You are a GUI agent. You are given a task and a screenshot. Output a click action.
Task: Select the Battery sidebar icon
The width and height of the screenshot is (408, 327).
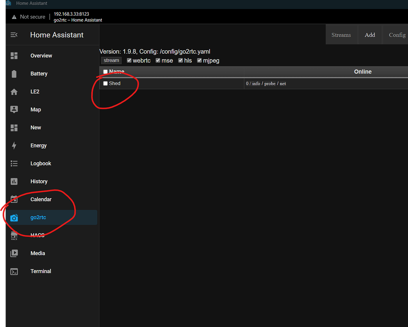pyautogui.click(x=14, y=74)
